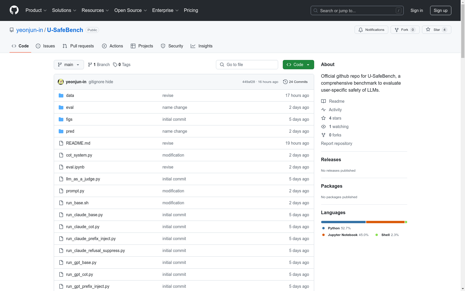Click the star icon in Star button
The width and height of the screenshot is (465, 291).
point(428,29)
